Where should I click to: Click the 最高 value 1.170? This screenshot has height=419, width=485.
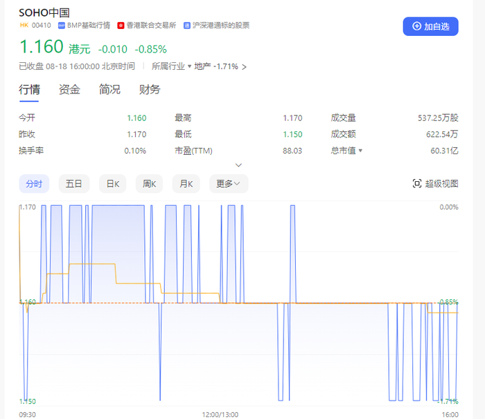coord(292,118)
